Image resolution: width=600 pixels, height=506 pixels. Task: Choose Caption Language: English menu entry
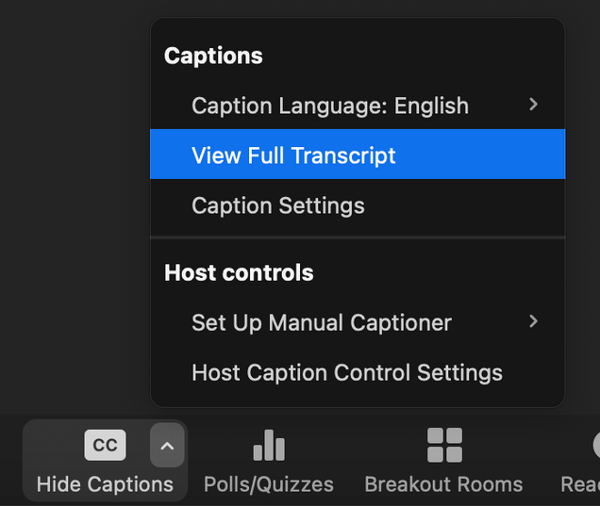point(329,106)
